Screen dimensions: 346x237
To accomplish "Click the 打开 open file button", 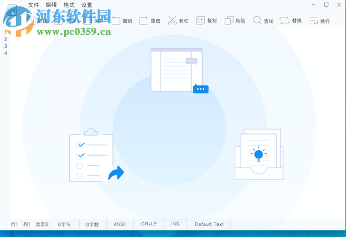I will [66, 21].
